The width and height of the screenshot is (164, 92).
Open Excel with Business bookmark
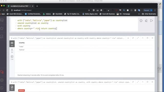coord(107,14)
